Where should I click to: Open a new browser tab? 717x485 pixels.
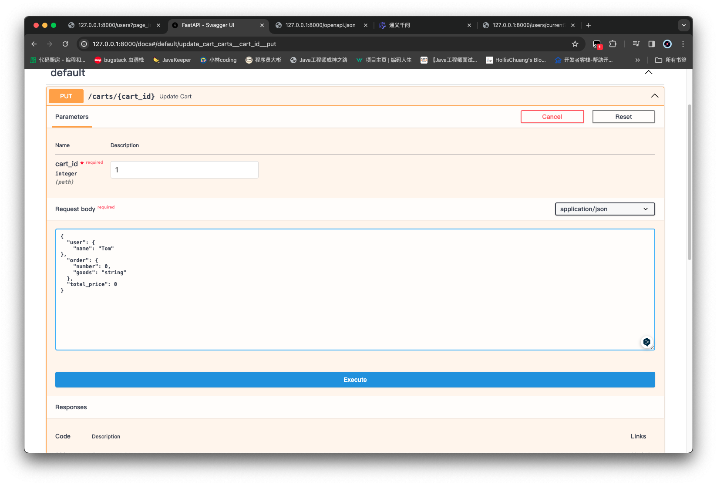click(589, 25)
